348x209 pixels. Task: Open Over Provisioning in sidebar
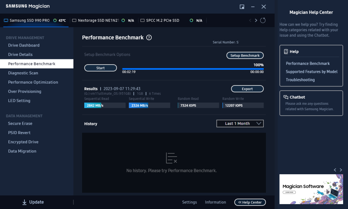[25, 91]
